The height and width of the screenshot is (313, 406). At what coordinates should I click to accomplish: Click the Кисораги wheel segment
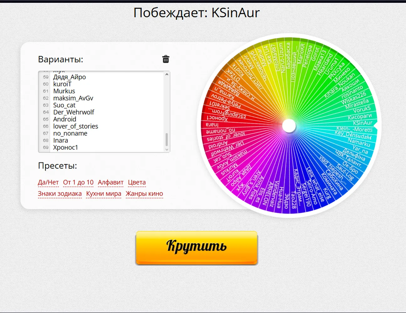click(360, 117)
